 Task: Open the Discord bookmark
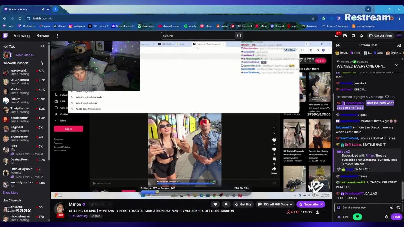[277, 26]
